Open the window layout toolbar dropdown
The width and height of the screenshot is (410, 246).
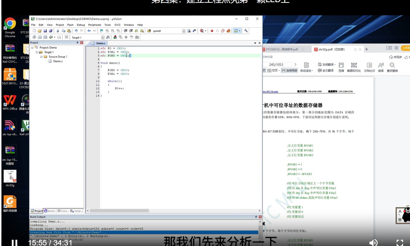click(240, 31)
